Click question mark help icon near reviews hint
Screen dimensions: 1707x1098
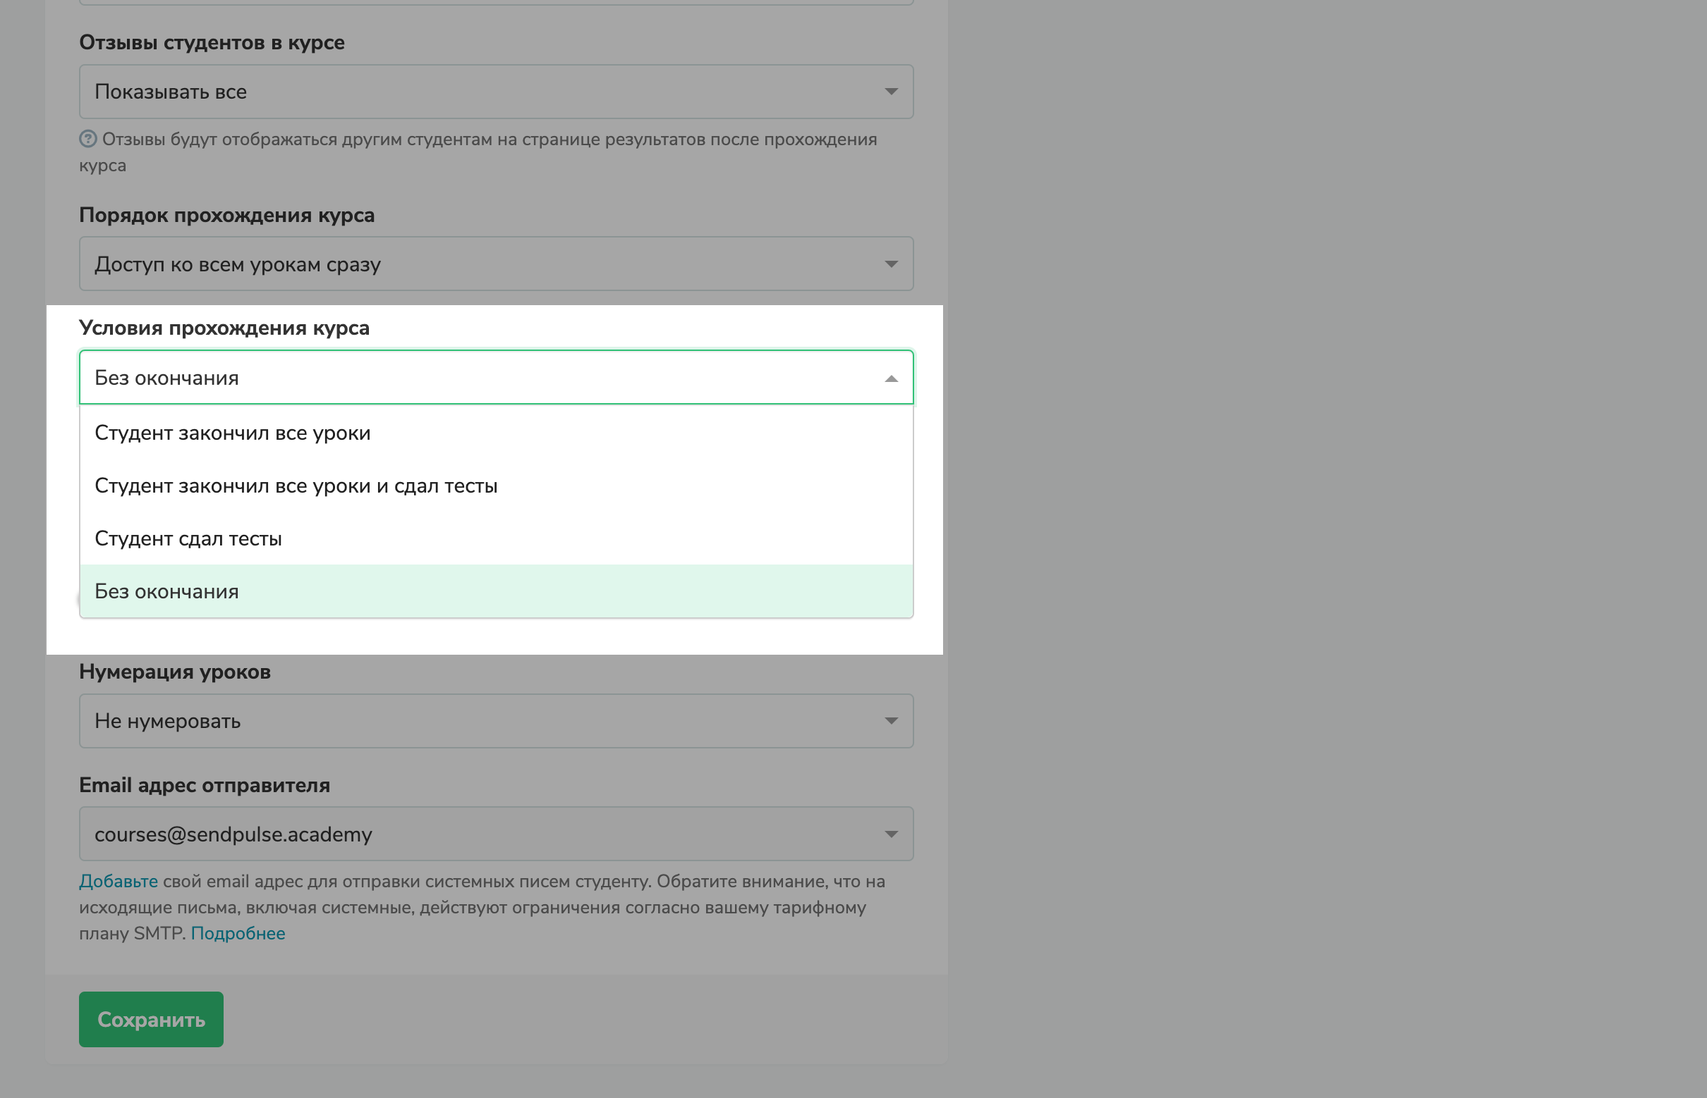coord(87,139)
